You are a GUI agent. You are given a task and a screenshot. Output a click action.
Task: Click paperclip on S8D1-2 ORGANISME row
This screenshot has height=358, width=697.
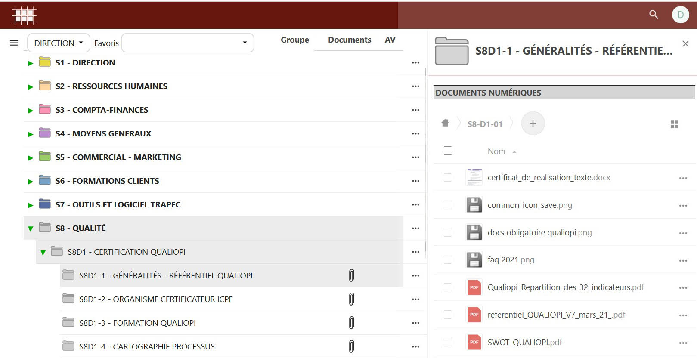coord(352,299)
